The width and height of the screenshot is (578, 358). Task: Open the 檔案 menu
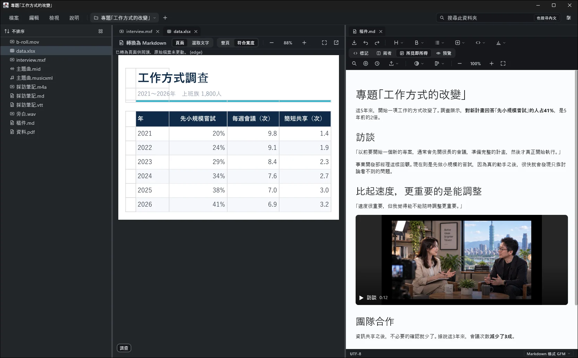(14, 18)
